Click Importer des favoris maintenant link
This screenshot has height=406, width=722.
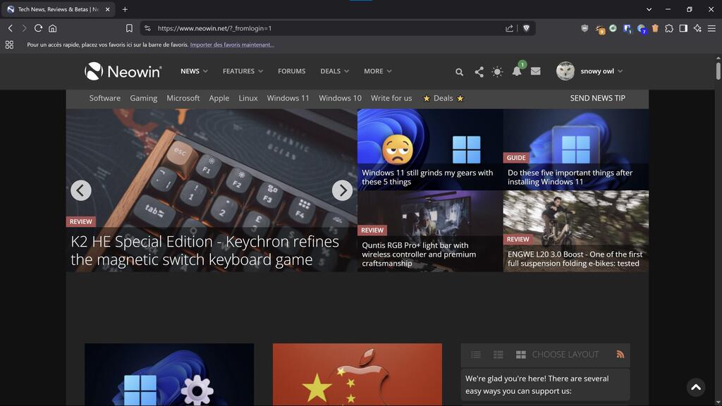(232, 44)
